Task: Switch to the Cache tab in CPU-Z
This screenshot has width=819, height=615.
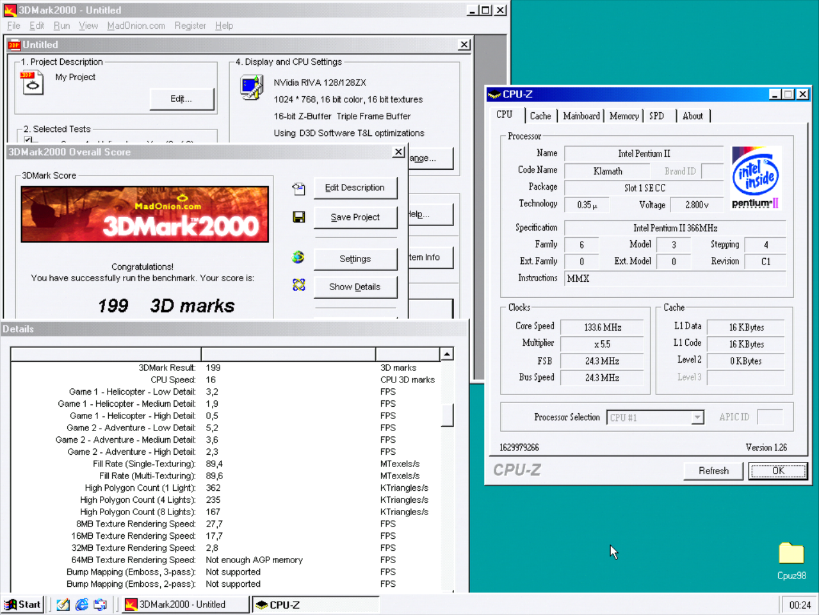Action: pyautogui.click(x=540, y=116)
